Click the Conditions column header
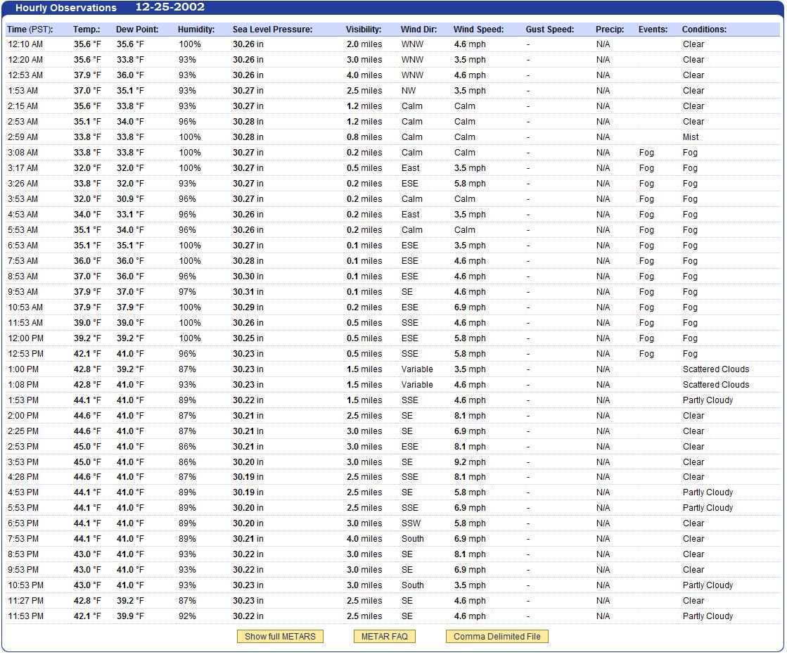The height and width of the screenshot is (655, 787). pyautogui.click(x=704, y=29)
